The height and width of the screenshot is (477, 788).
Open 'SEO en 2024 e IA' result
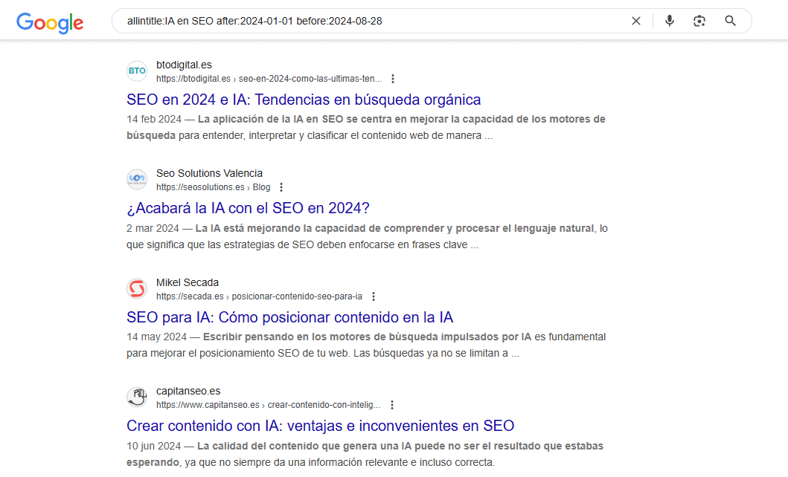click(x=304, y=100)
